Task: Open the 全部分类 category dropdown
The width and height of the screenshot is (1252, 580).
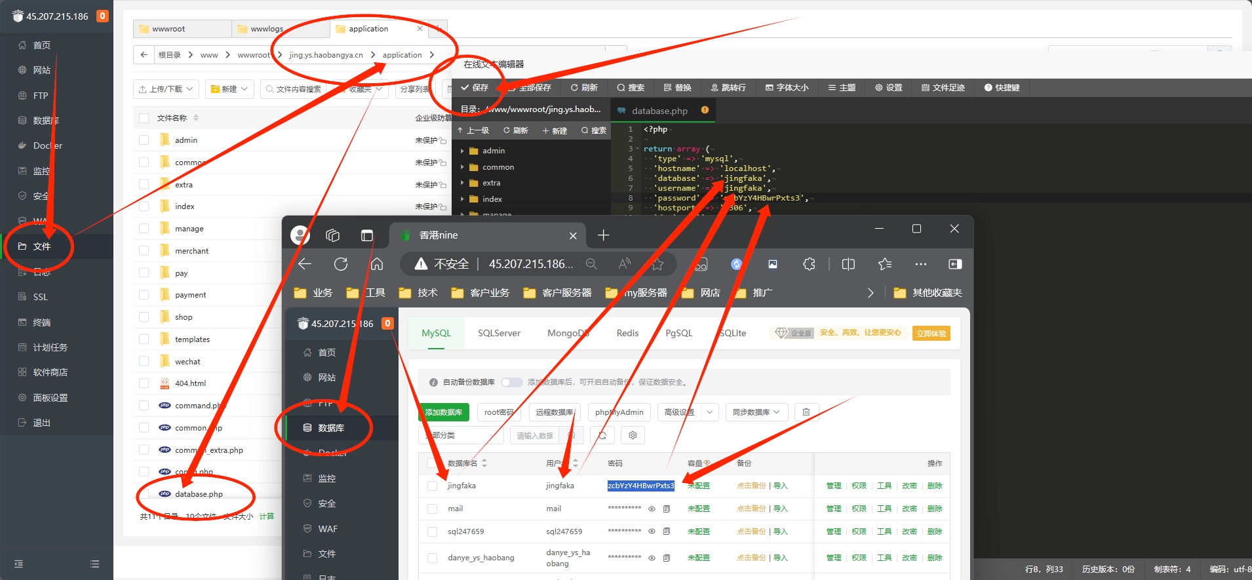Action: [x=461, y=435]
